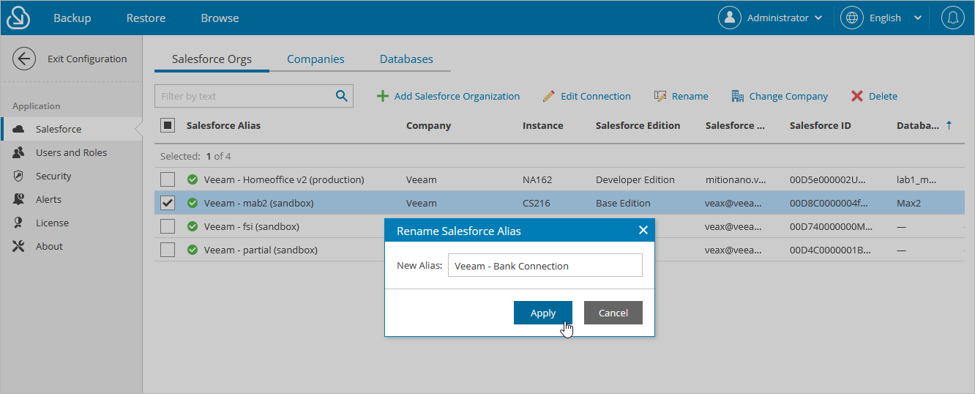Select the Veeam - fsi (sandbox) alias
This screenshot has width=975, height=394.
tap(251, 226)
